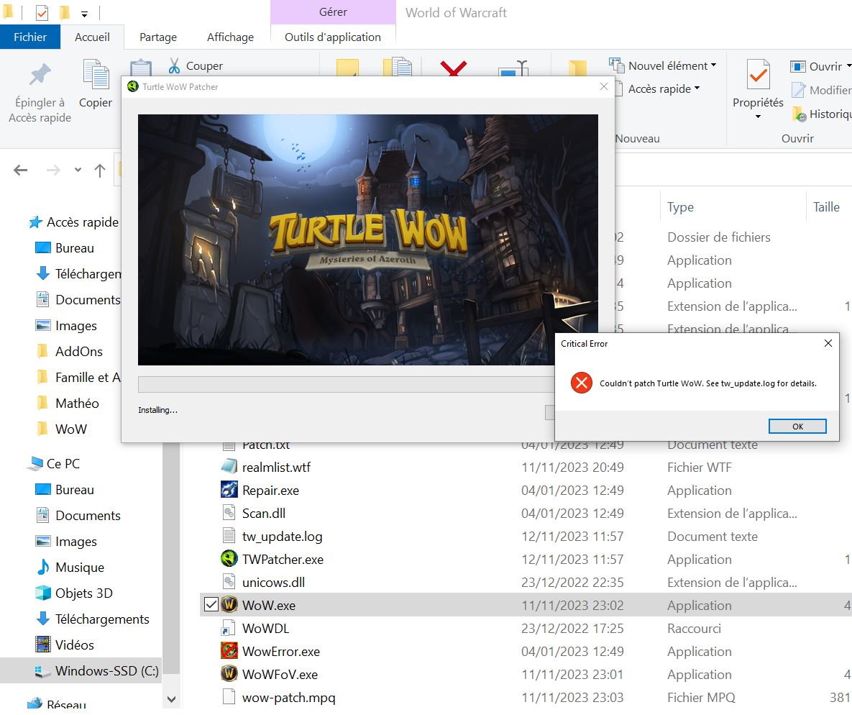Select Réseau in navigation pane

65,705
